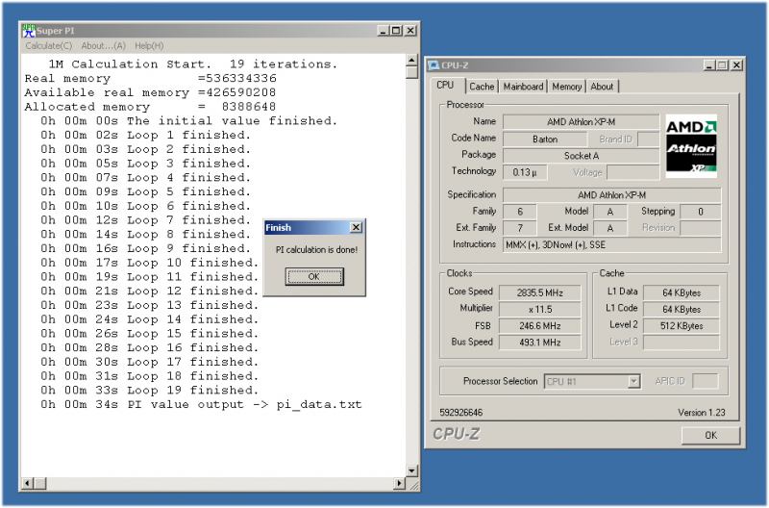Click the Code Name field Barton

[545, 139]
